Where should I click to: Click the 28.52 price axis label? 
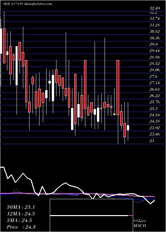pos(155,64)
